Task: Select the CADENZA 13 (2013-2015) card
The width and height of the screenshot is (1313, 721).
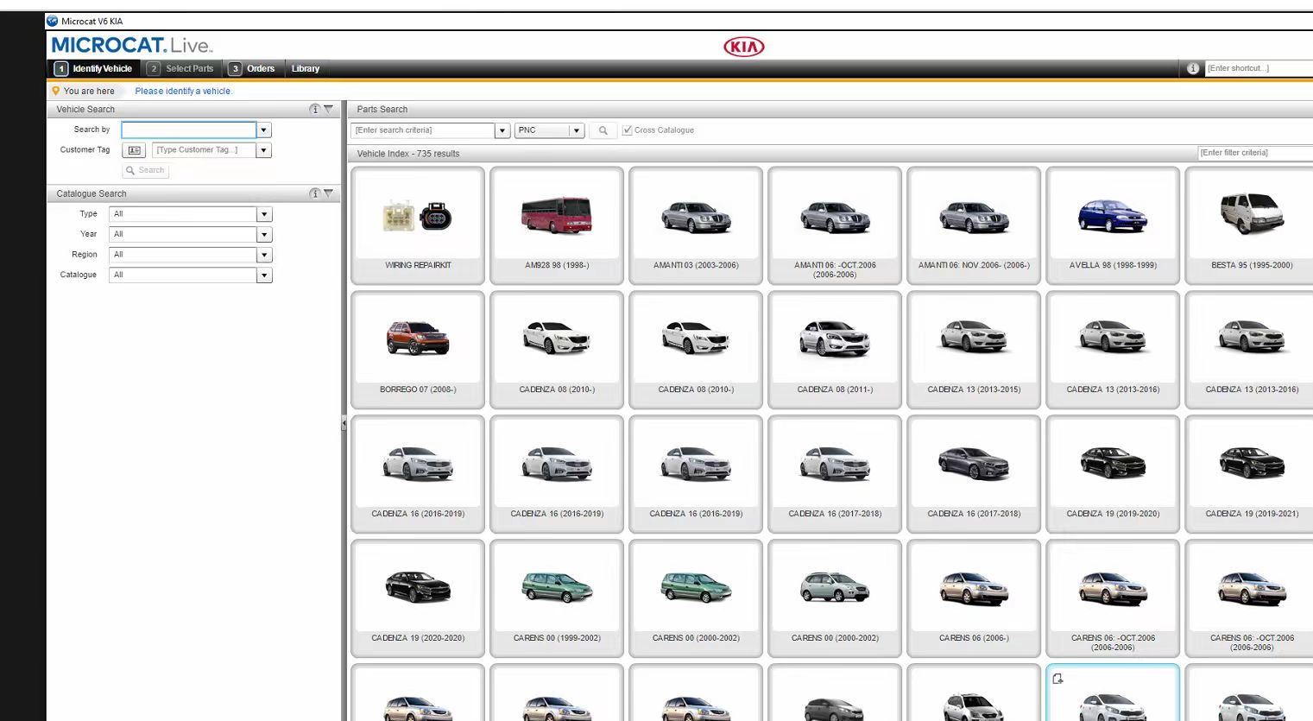Action: (974, 350)
